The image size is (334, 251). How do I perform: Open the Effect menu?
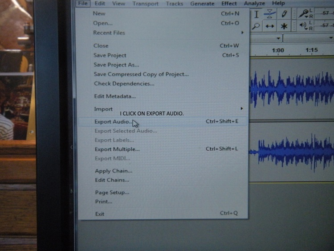pyautogui.click(x=229, y=4)
